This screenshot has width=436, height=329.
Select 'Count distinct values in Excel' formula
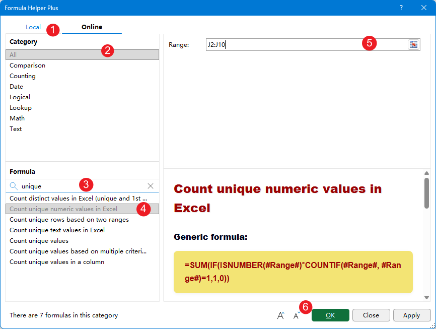(x=82, y=199)
